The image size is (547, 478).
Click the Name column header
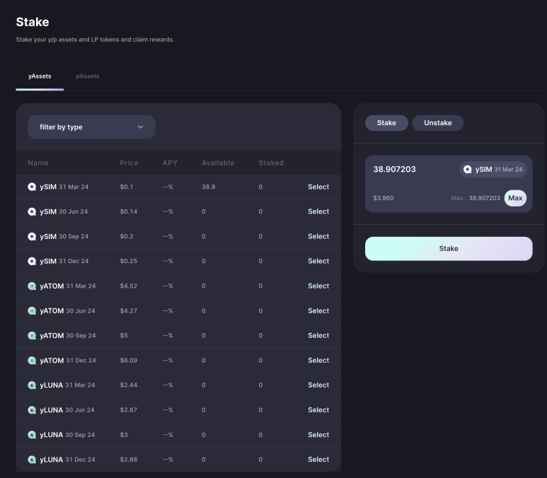(x=38, y=163)
